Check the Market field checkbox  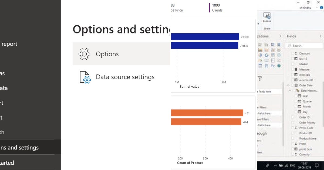293,64
